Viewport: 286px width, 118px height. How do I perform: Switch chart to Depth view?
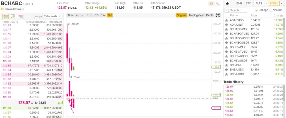[210, 15]
